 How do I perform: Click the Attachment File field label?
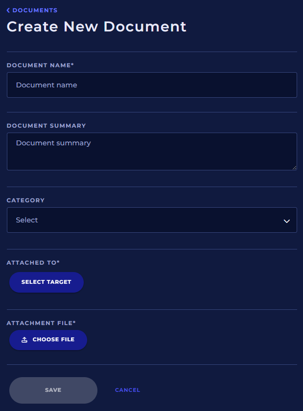coord(41,323)
